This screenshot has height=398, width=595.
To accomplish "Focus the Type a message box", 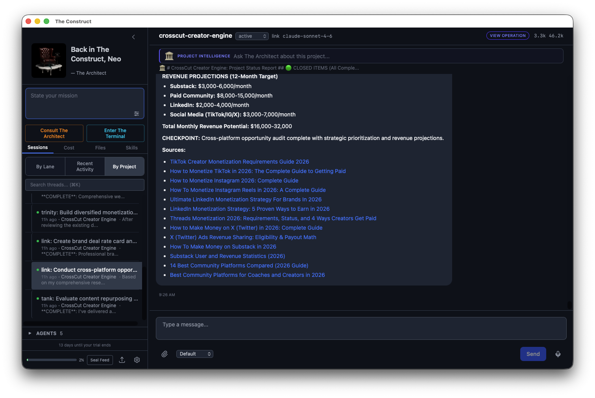I will [361, 328].
